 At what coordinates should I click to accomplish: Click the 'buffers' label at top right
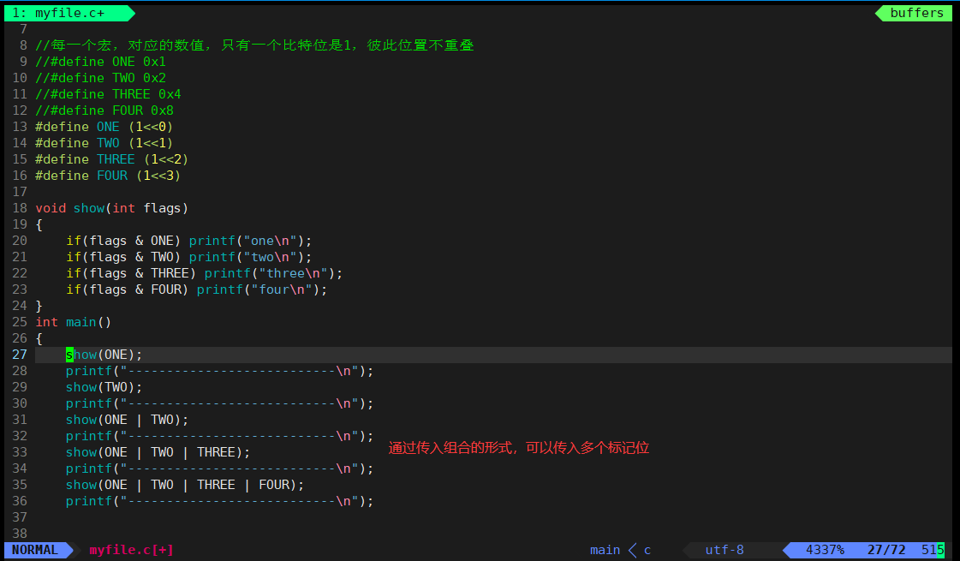[916, 13]
